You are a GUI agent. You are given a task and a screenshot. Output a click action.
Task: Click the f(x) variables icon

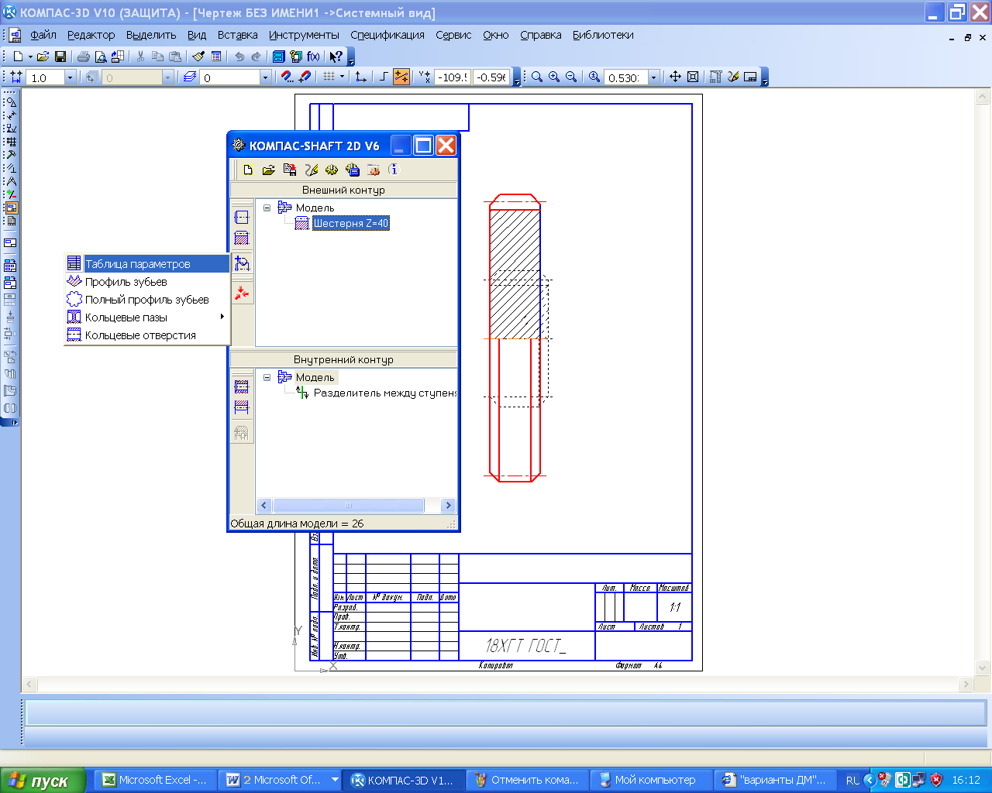(x=313, y=57)
